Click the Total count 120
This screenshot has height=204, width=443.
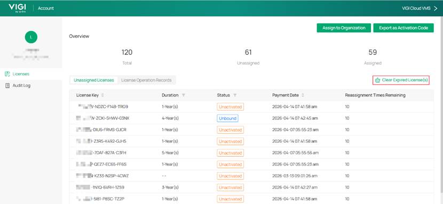tap(127, 52)
